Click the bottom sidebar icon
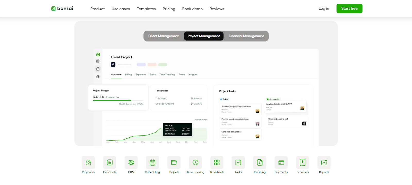The width and height of the screenshot is (412, 185). click(98, 77)
